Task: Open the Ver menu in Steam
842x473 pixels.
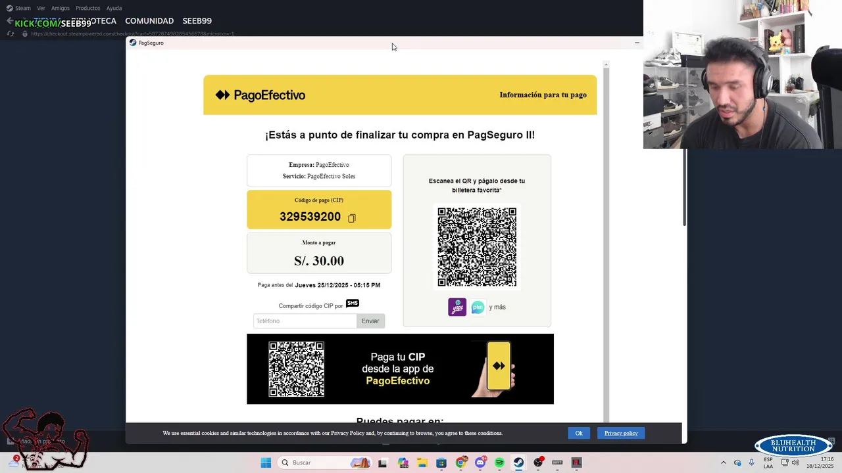Action: (x=41, y=8)
